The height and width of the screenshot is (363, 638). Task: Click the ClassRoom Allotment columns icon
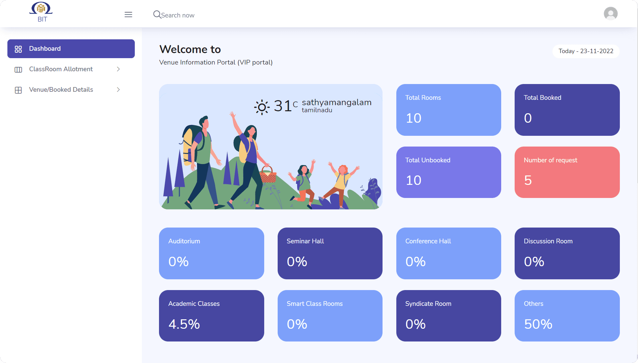tap(18, 70)
